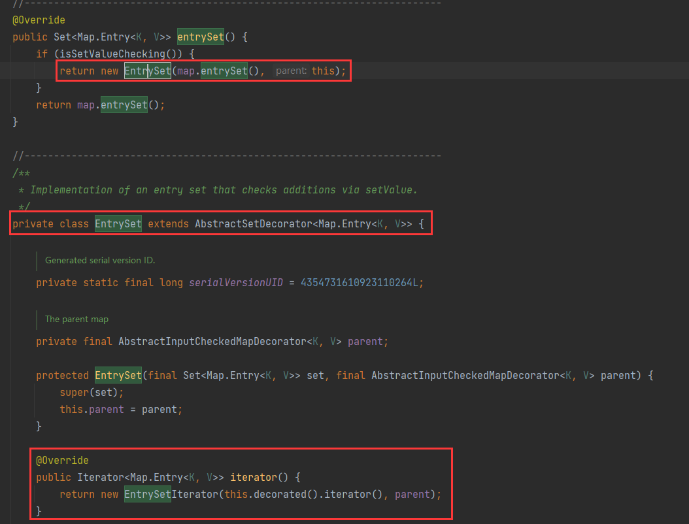This screenshot has width=689, height=524.
Task: Click the @Override annotation above the iterator method
Action: pos(62,461)
